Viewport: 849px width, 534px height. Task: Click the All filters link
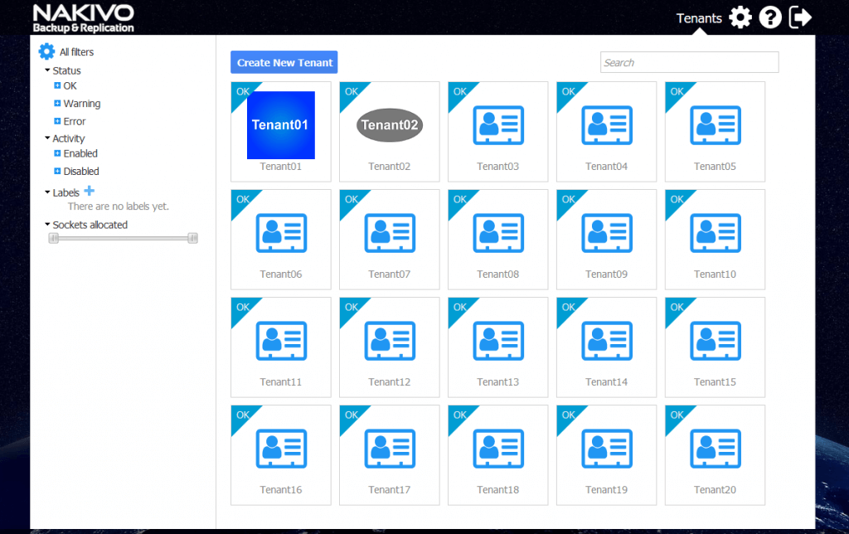pyautogui.click(x=76, y=52)
